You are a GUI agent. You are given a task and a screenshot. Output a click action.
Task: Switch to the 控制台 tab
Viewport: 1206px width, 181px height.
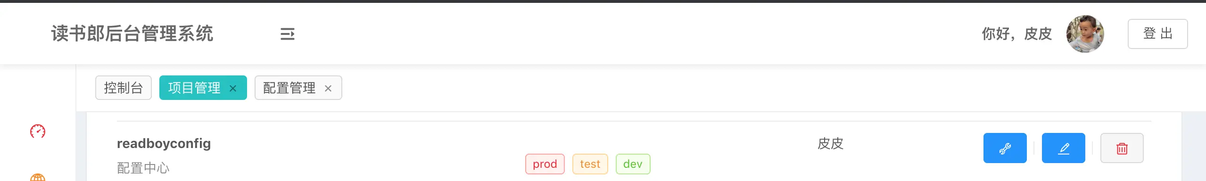click(124, 88)
